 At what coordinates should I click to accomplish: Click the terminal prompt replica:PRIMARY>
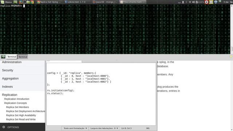(x=11, y=6)
